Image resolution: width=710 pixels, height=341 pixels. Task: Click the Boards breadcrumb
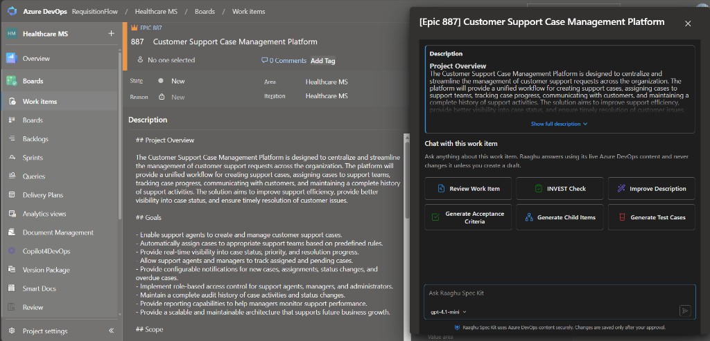tap(205, 11)
